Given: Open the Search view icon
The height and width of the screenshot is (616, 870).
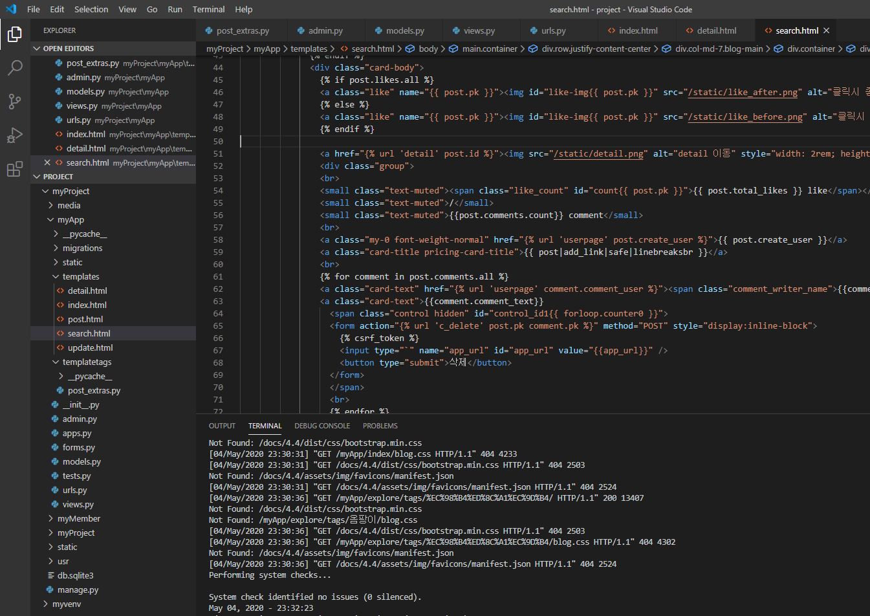Looking at the screenshot, I should (14, 68).
